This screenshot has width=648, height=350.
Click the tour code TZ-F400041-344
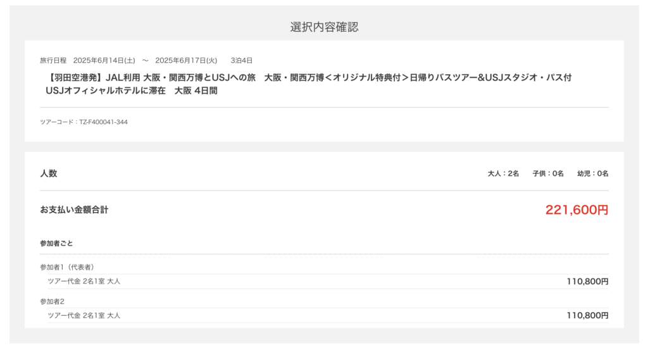tap(84, 122)
